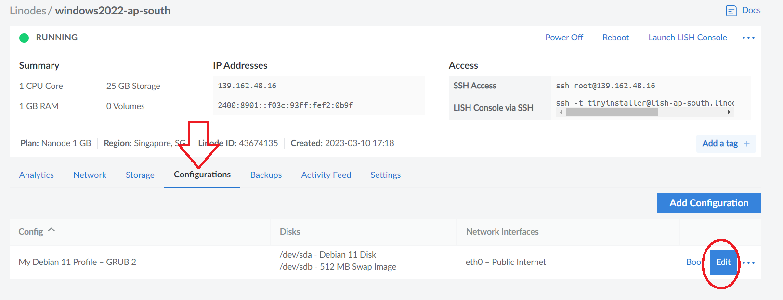Click the Add Configuration button
783x300 pixels.
[709, 203]
